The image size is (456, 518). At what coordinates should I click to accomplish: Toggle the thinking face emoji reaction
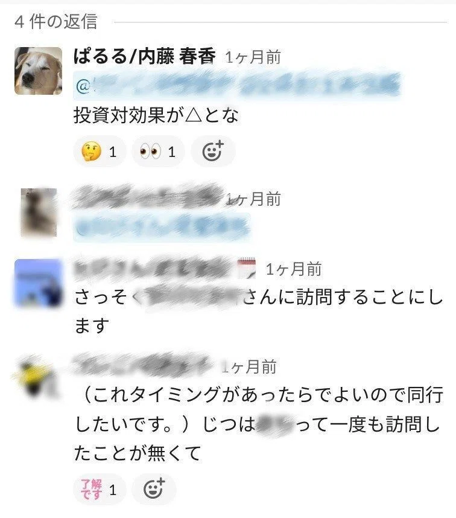point(100,152)
